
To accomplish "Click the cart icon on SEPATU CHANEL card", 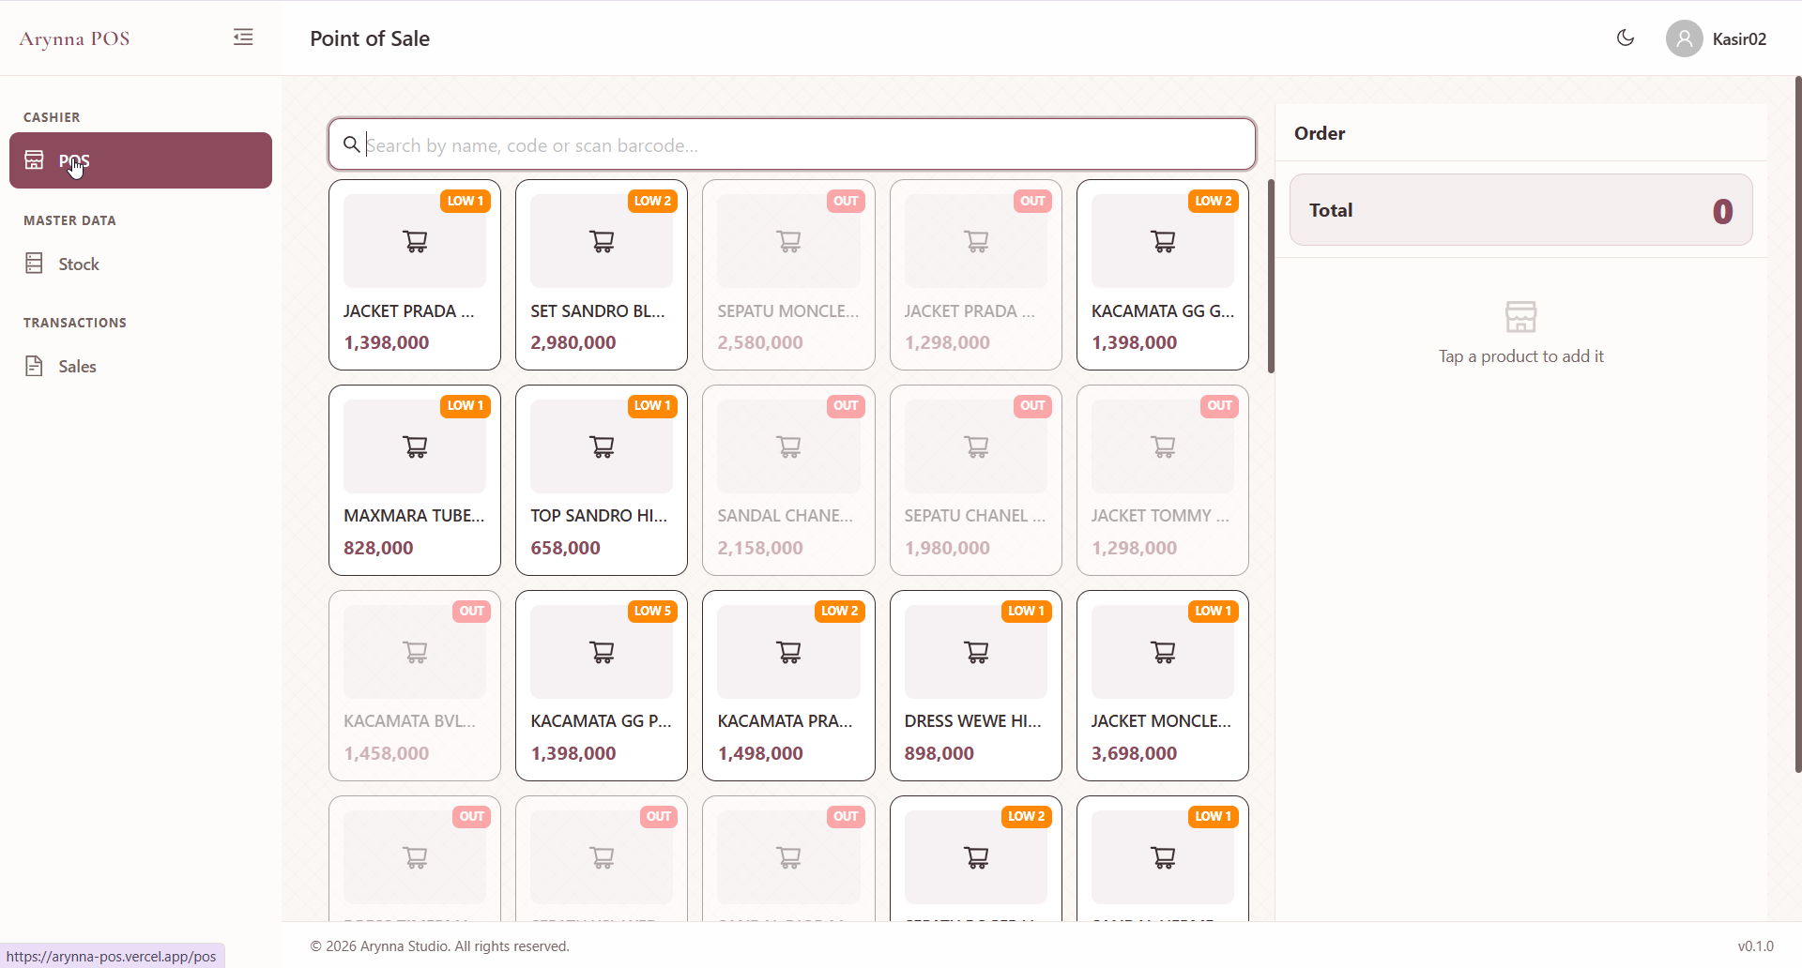I will [976, 446].
